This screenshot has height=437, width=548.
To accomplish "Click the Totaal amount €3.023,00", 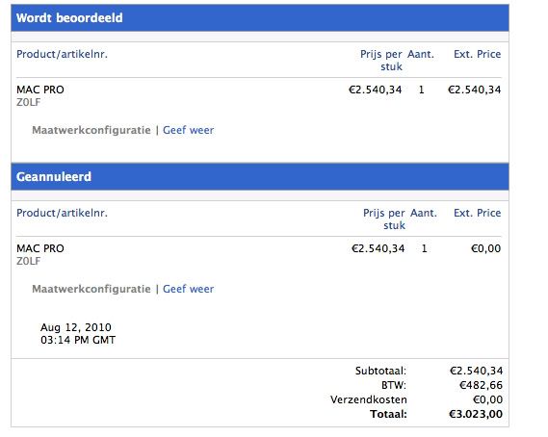I will pos(476,414).
